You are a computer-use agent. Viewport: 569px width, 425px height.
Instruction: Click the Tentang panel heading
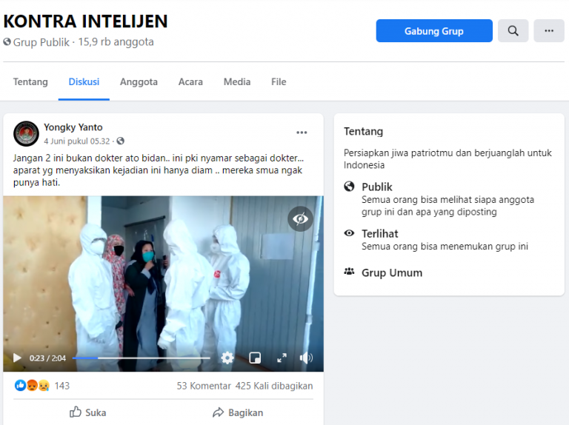point(363,131)
